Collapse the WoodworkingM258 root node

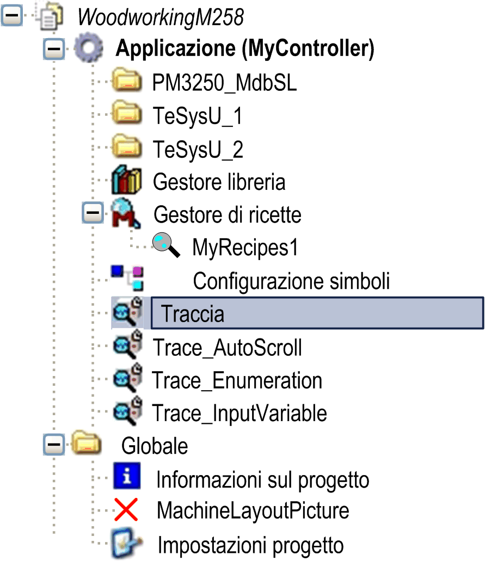click(x=12, y=15)
